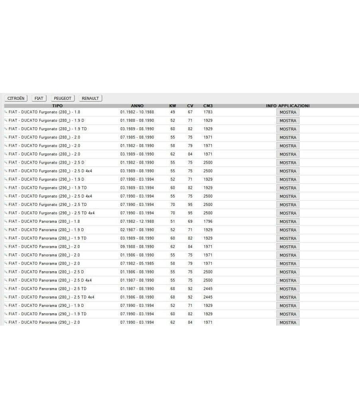This screenshot has height=419, width=359.
Task: Click MOSTRA on Furgonato (280_) 2.0 03.1989 row
Action: click(288, 154)
